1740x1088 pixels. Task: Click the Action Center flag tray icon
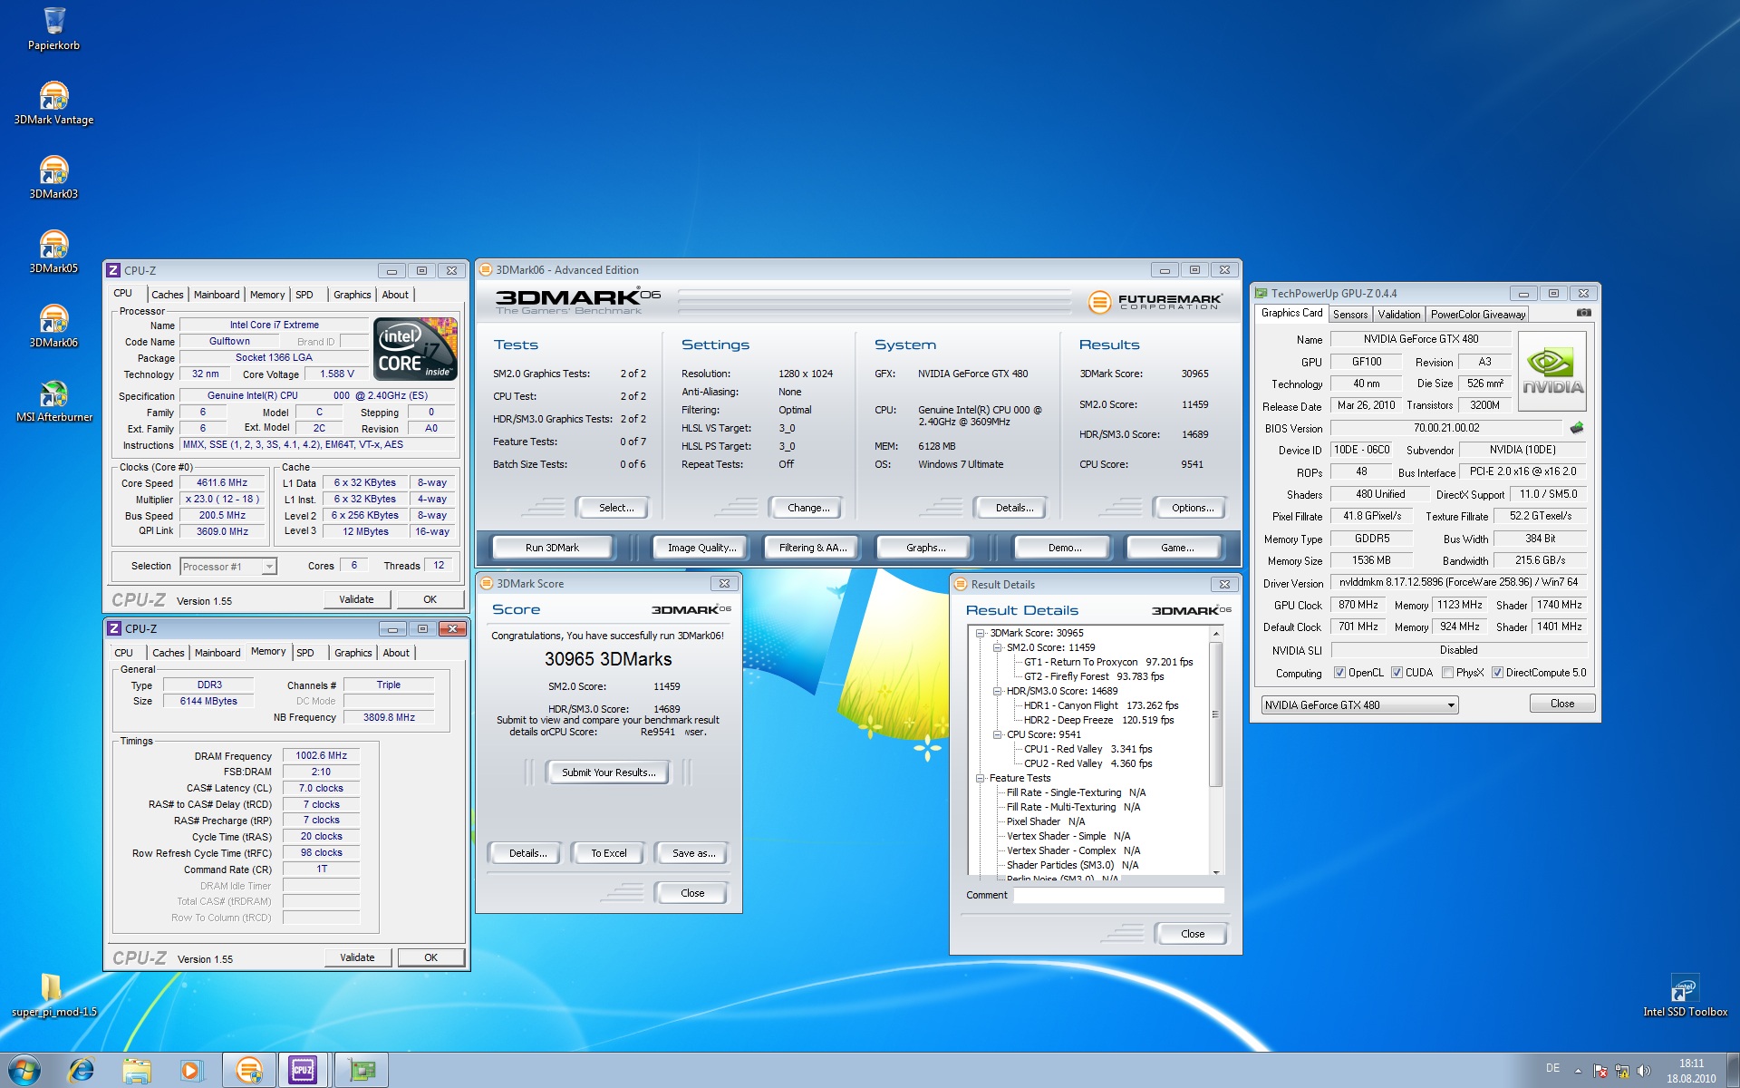click(x=1600, y=1072)
